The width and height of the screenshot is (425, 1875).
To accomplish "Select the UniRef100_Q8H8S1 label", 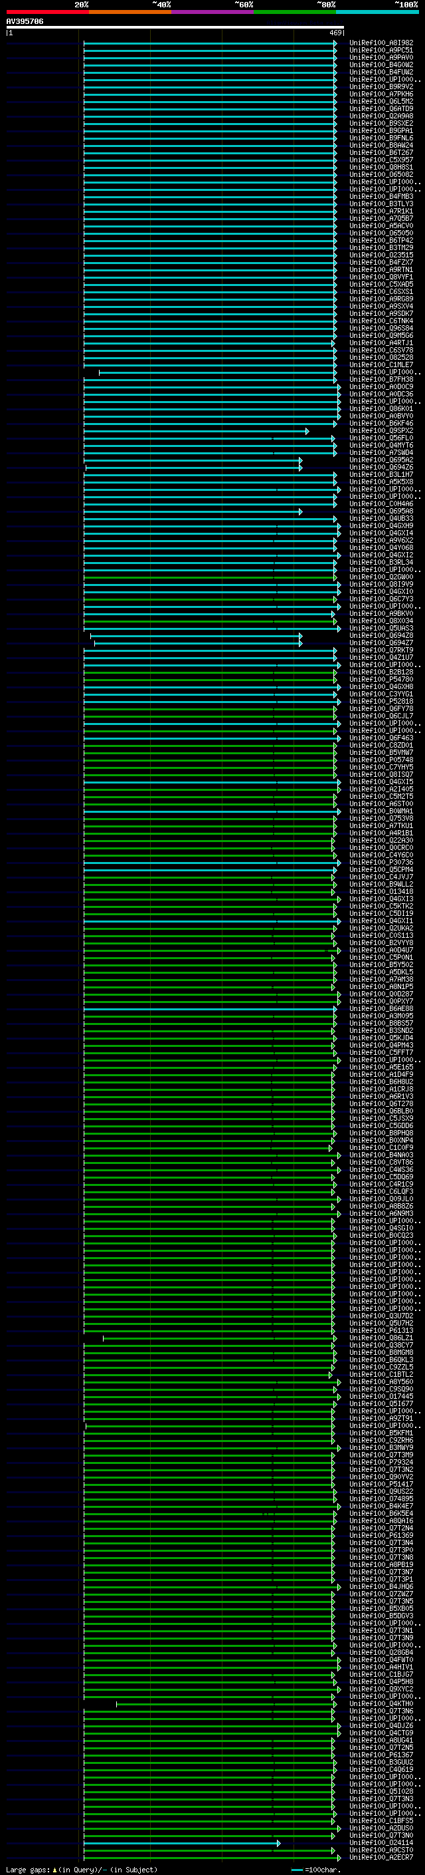I will pyautogui.click(x=381, y=168).
